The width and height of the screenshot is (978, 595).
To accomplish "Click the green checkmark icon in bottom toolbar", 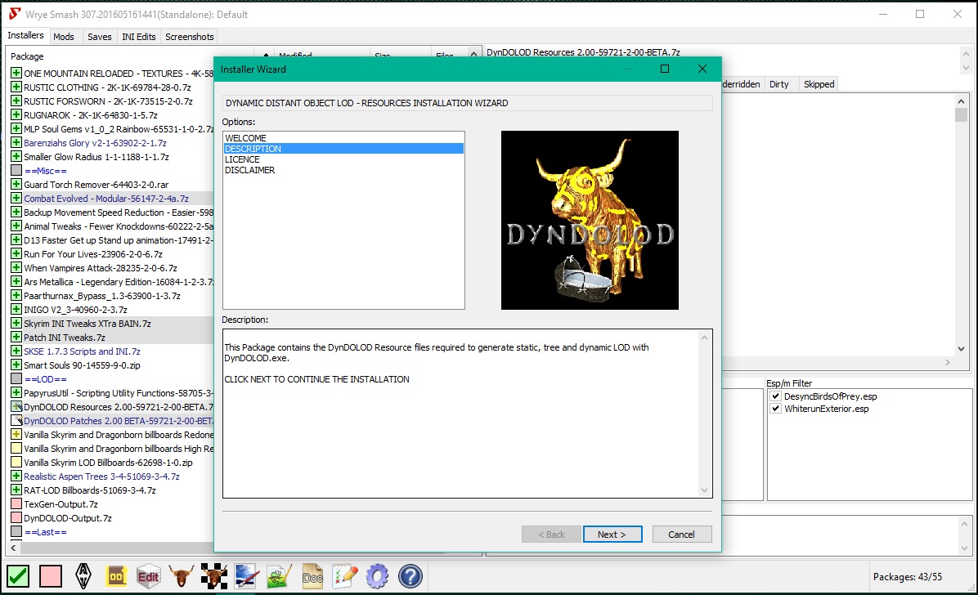I will click(x=18, y=576).
